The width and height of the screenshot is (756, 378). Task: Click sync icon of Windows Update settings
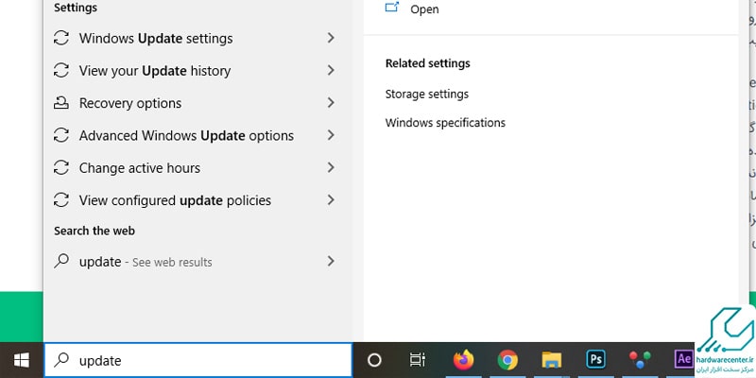click(61, 38)
